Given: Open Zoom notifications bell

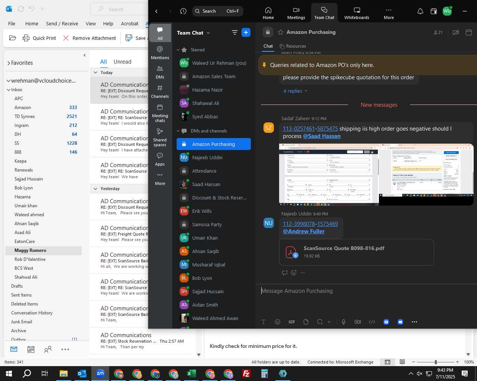Looking at the screenshot, I should click(x=420, y=11).
